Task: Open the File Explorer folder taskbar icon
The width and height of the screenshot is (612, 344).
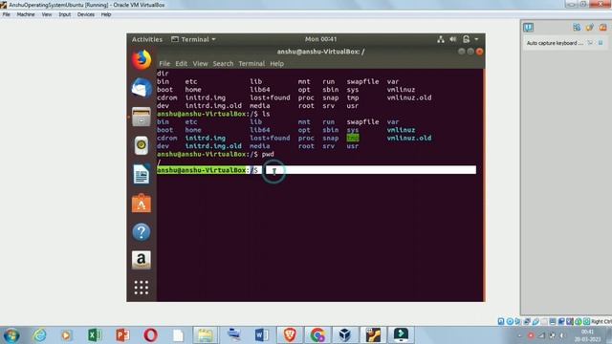Action: tap(206, 335)
